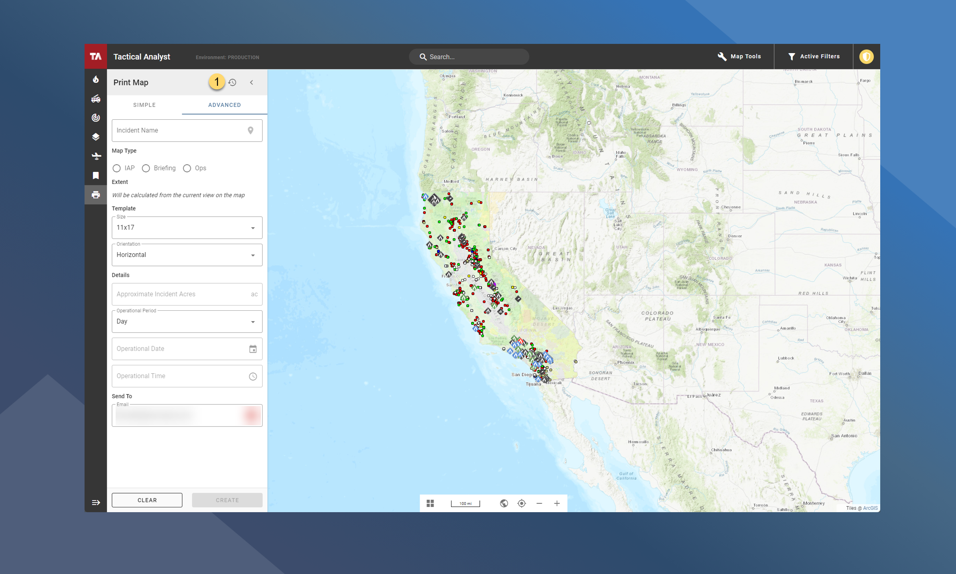Focus the Approximate Incident Acres field
Image resolution: width=956 pixels, height=574 pixels.
pyautogui.click(x=187, y=294)
